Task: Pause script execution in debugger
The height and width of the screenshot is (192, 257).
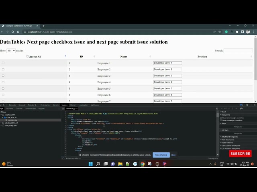Action: [221, 108]
